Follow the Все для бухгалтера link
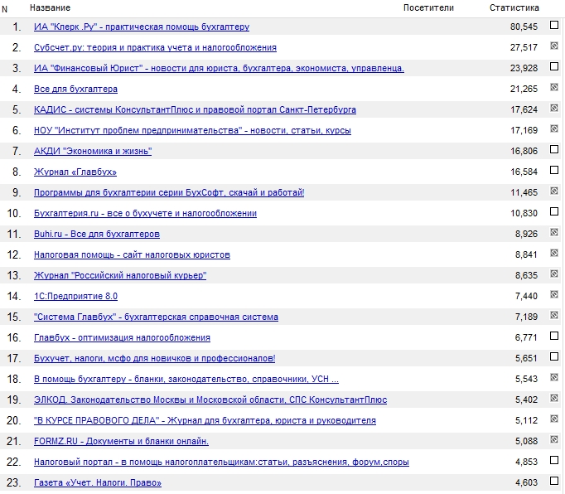565x494 pixels. click(75, 89)
